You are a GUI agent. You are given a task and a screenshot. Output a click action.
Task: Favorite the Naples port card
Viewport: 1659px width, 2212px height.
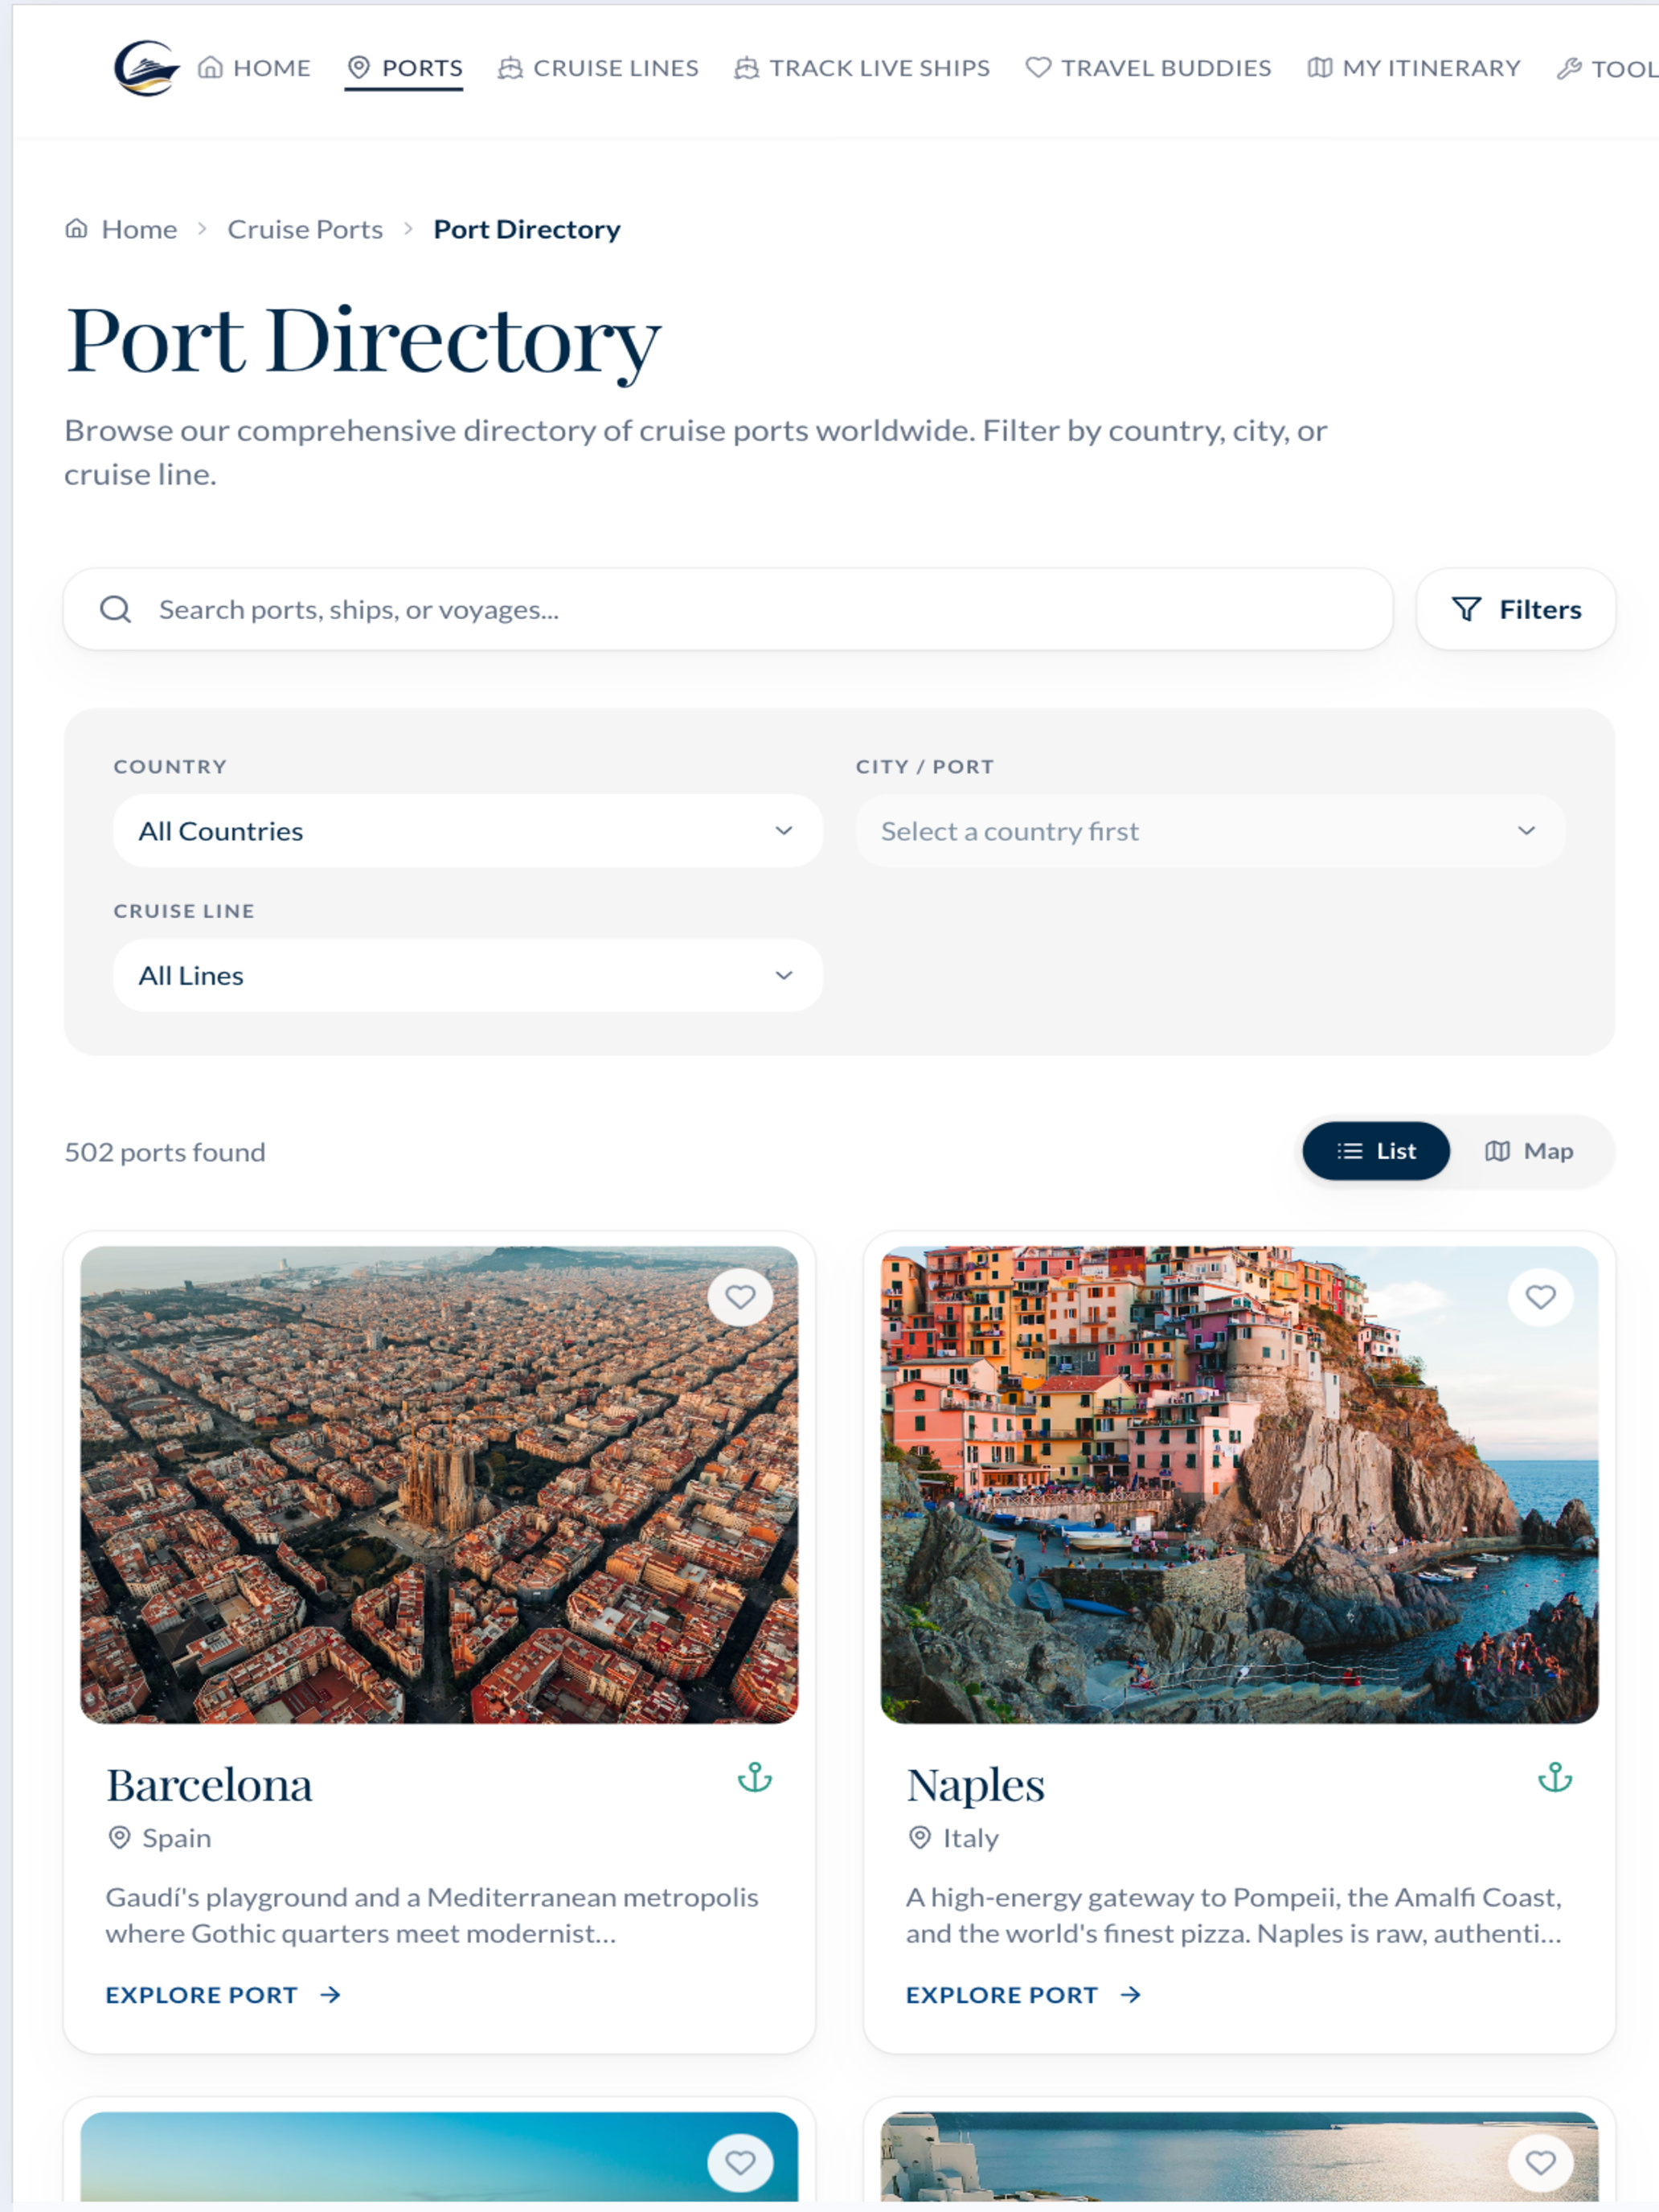[x=1540, y=1297]
